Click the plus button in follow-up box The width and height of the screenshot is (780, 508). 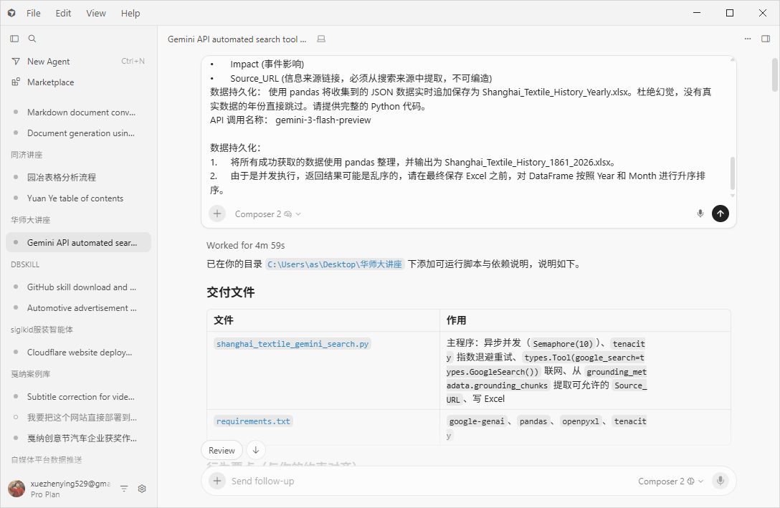[x=217, y=481]
